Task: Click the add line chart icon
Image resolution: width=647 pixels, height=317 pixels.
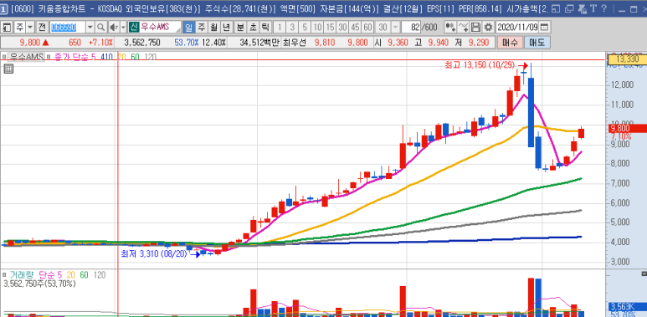Action: pos(463,28)
